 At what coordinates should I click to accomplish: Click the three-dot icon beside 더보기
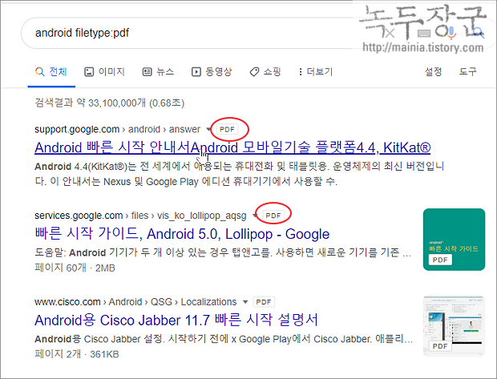pos(300,72)
